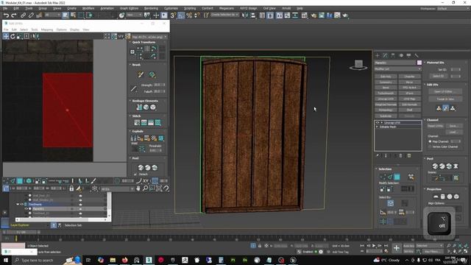
Task: Open the Tools menu in Edit UVWs
Action: tap(35, 29)
